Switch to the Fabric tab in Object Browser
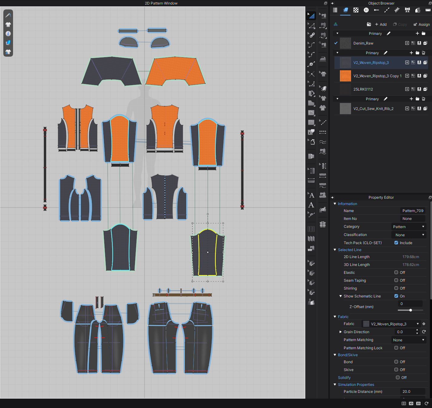 click(x=346, y=10)
